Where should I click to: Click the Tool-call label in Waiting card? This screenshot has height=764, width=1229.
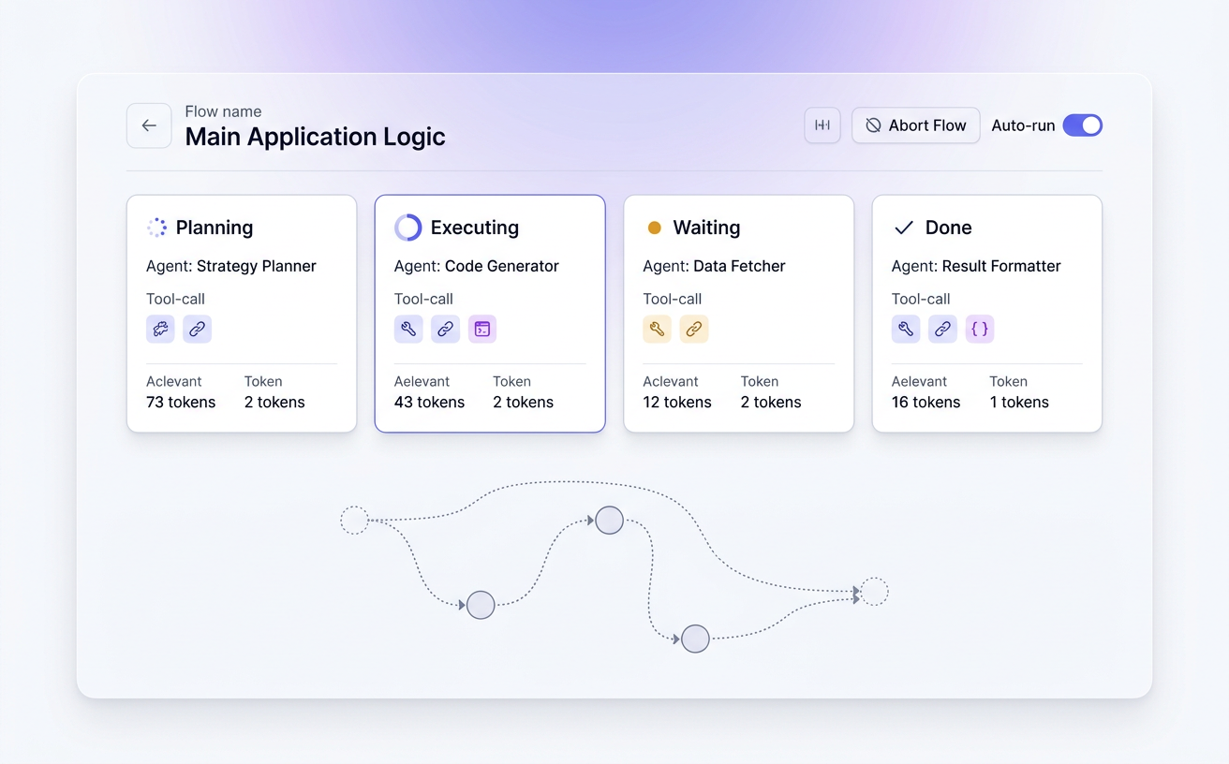point(672,299)
